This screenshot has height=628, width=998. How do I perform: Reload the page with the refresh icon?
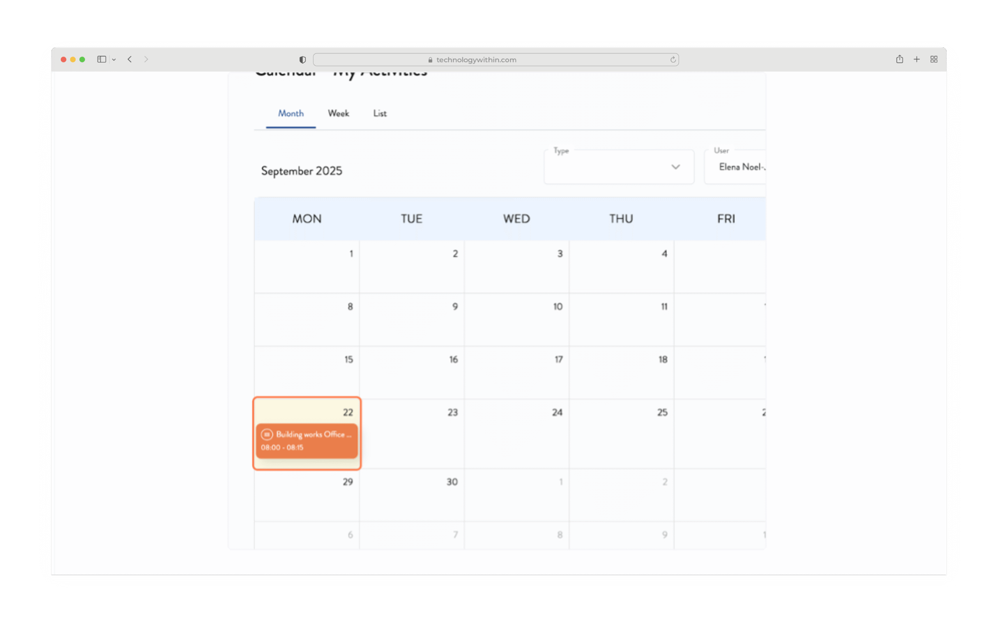(x=672, y=60)
